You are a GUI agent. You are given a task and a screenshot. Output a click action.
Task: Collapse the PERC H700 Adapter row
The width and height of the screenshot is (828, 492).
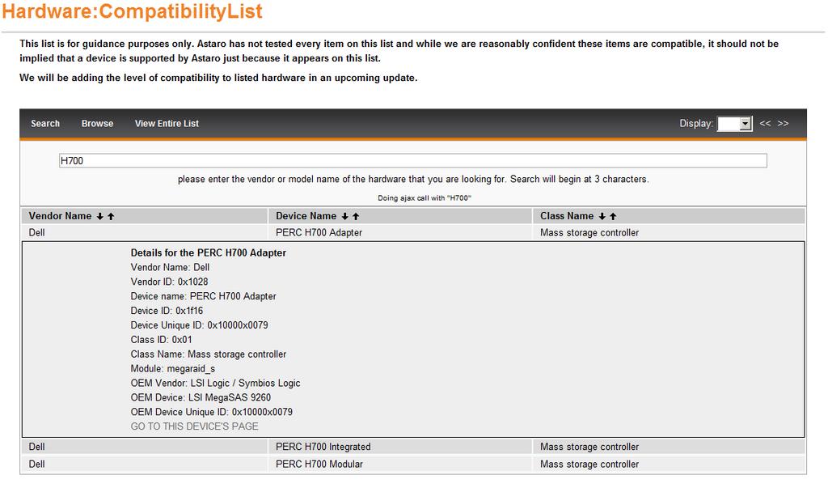click(x=319, y=233)
